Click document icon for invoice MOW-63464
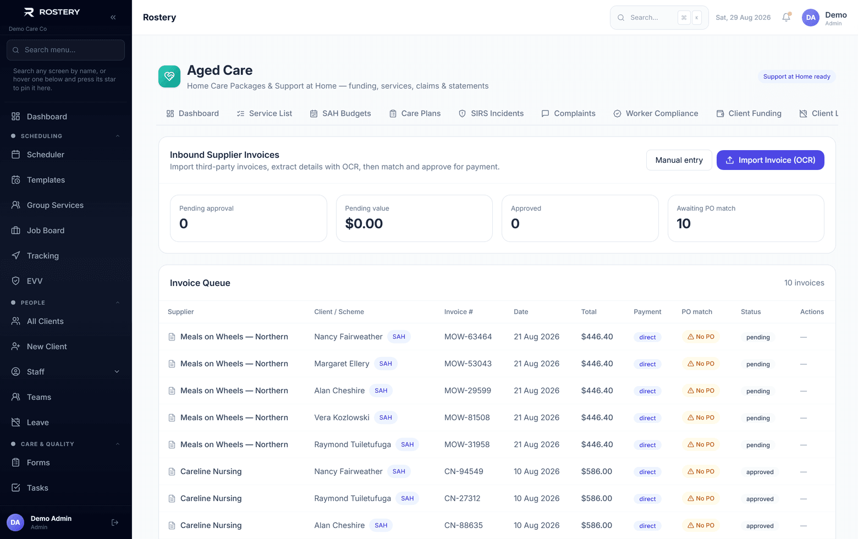 (172, 337)
